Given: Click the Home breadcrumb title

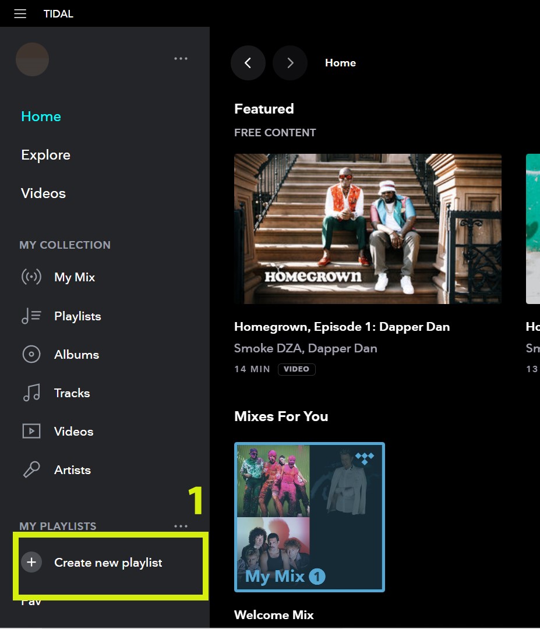Looking at the screenshot, I should (340, 63).
